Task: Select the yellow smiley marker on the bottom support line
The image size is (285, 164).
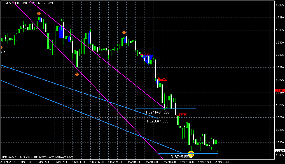Action: click(191, 154)
